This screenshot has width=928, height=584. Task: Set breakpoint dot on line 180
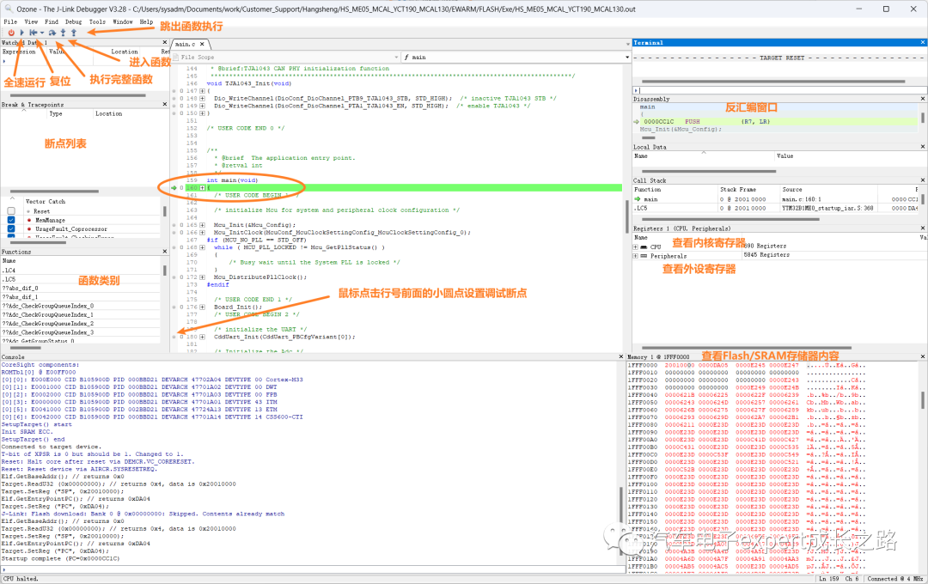(x=174, y=338)
